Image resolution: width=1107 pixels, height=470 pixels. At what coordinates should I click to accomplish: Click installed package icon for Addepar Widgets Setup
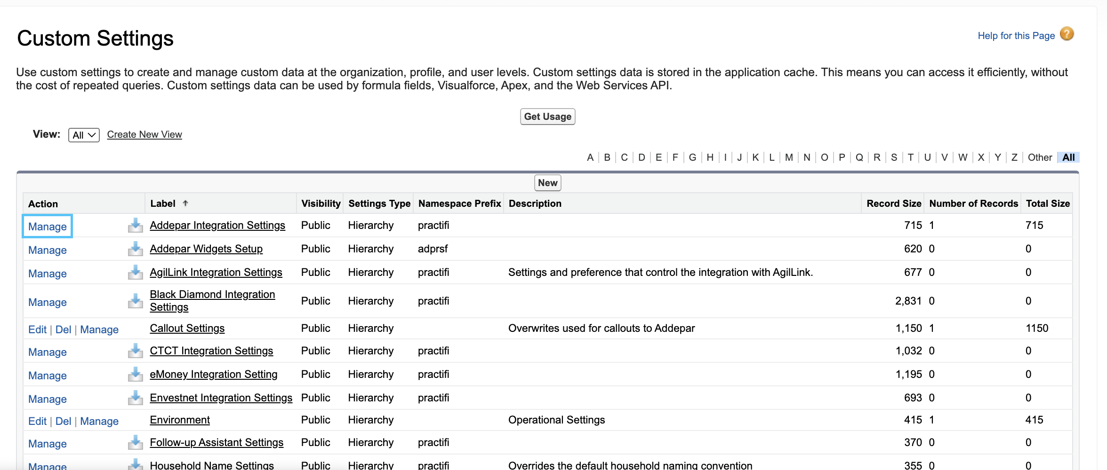[x=136, y=249]
